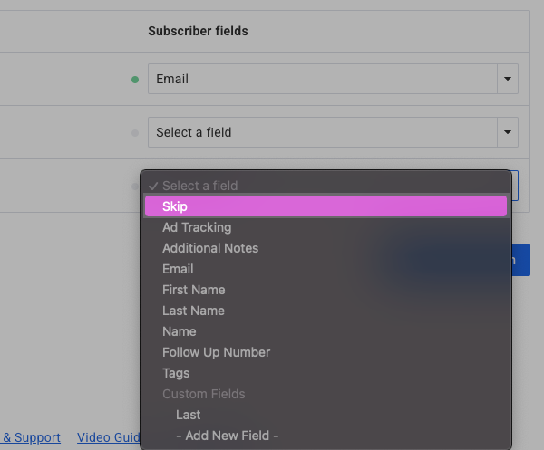Select the plain Name field option
544x450 pixels.
pyautogui.click(x=180, y=331)
